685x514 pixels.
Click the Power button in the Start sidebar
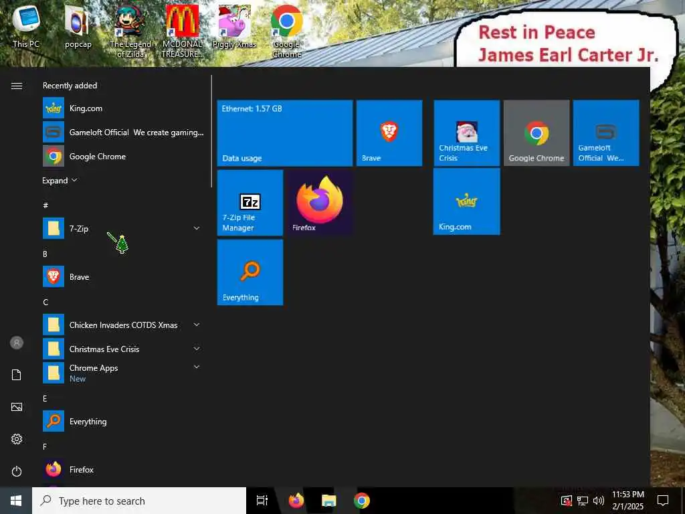click(17, 471)
